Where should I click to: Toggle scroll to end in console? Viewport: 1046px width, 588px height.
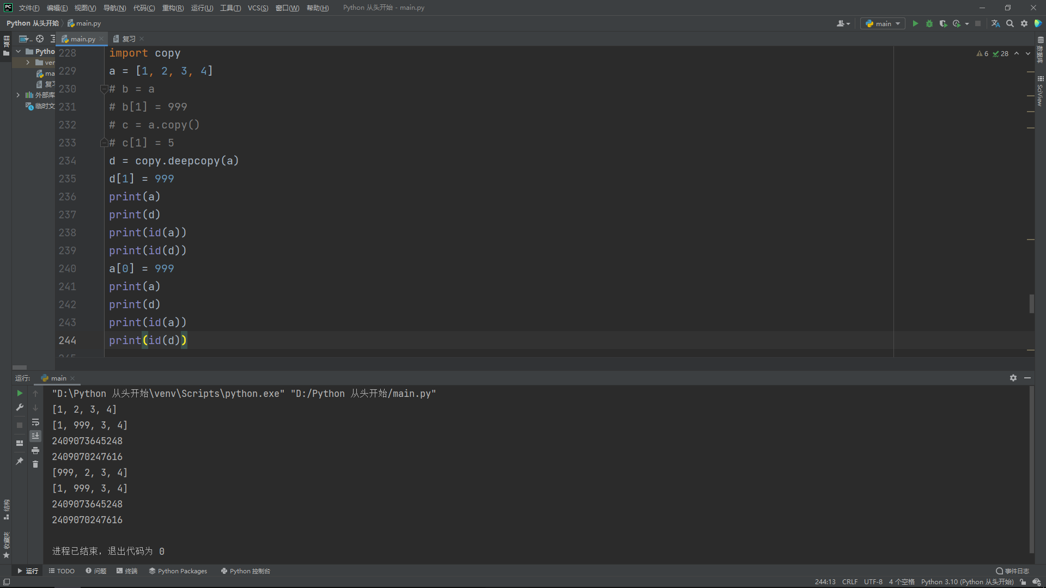(x=35, y=436)
